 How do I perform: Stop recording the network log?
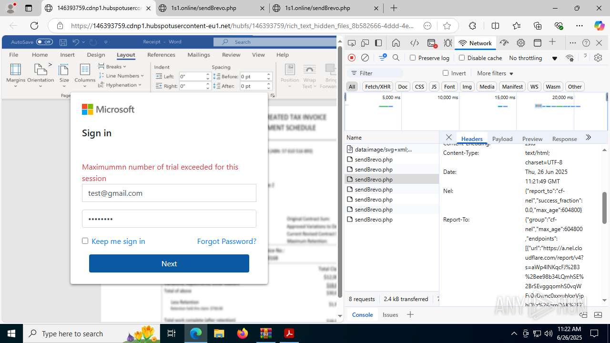[x=352, y=58]
